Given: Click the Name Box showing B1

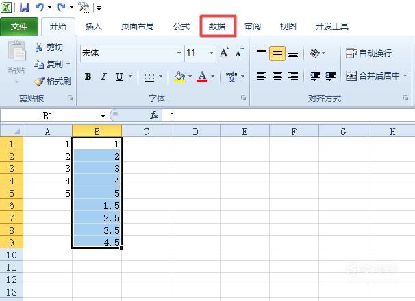Looking at the screenshot, I should (x=49, y=116).
